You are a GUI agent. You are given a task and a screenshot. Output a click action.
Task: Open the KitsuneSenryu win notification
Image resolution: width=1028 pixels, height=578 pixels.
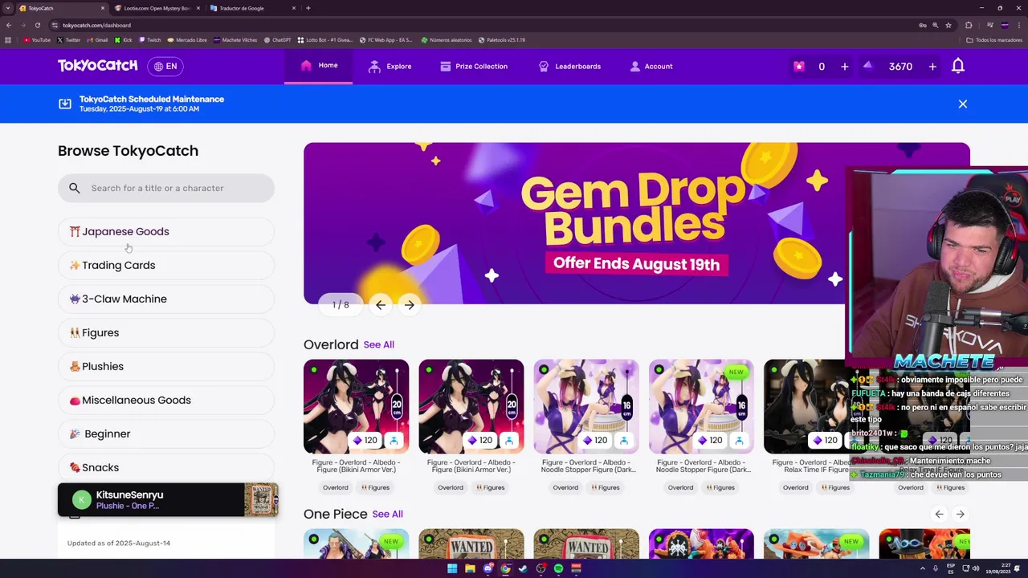[168, 500]
